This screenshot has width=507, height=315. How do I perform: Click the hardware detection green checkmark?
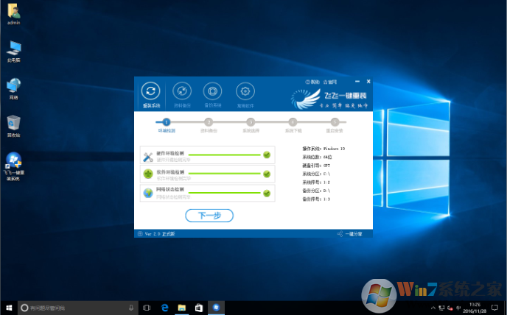267,155
